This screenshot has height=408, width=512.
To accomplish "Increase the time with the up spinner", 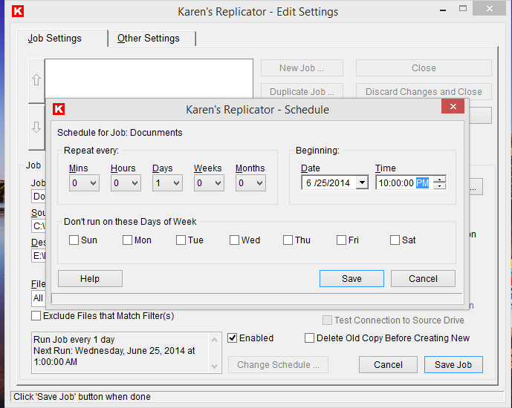I will (439, 180).
